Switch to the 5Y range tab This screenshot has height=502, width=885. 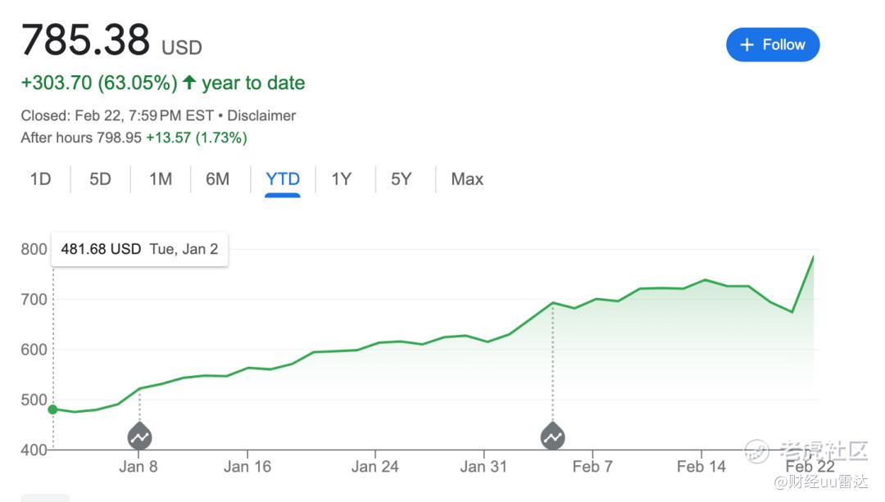click(401, 179)
